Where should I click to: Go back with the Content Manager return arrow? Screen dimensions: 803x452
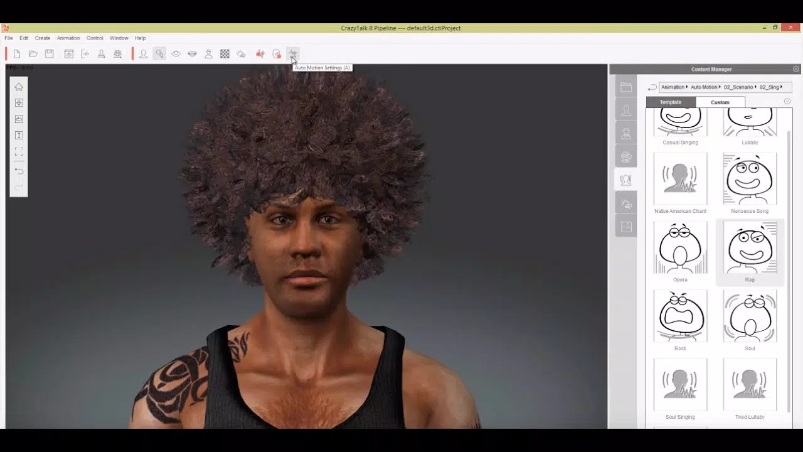(x=652, y=87)
